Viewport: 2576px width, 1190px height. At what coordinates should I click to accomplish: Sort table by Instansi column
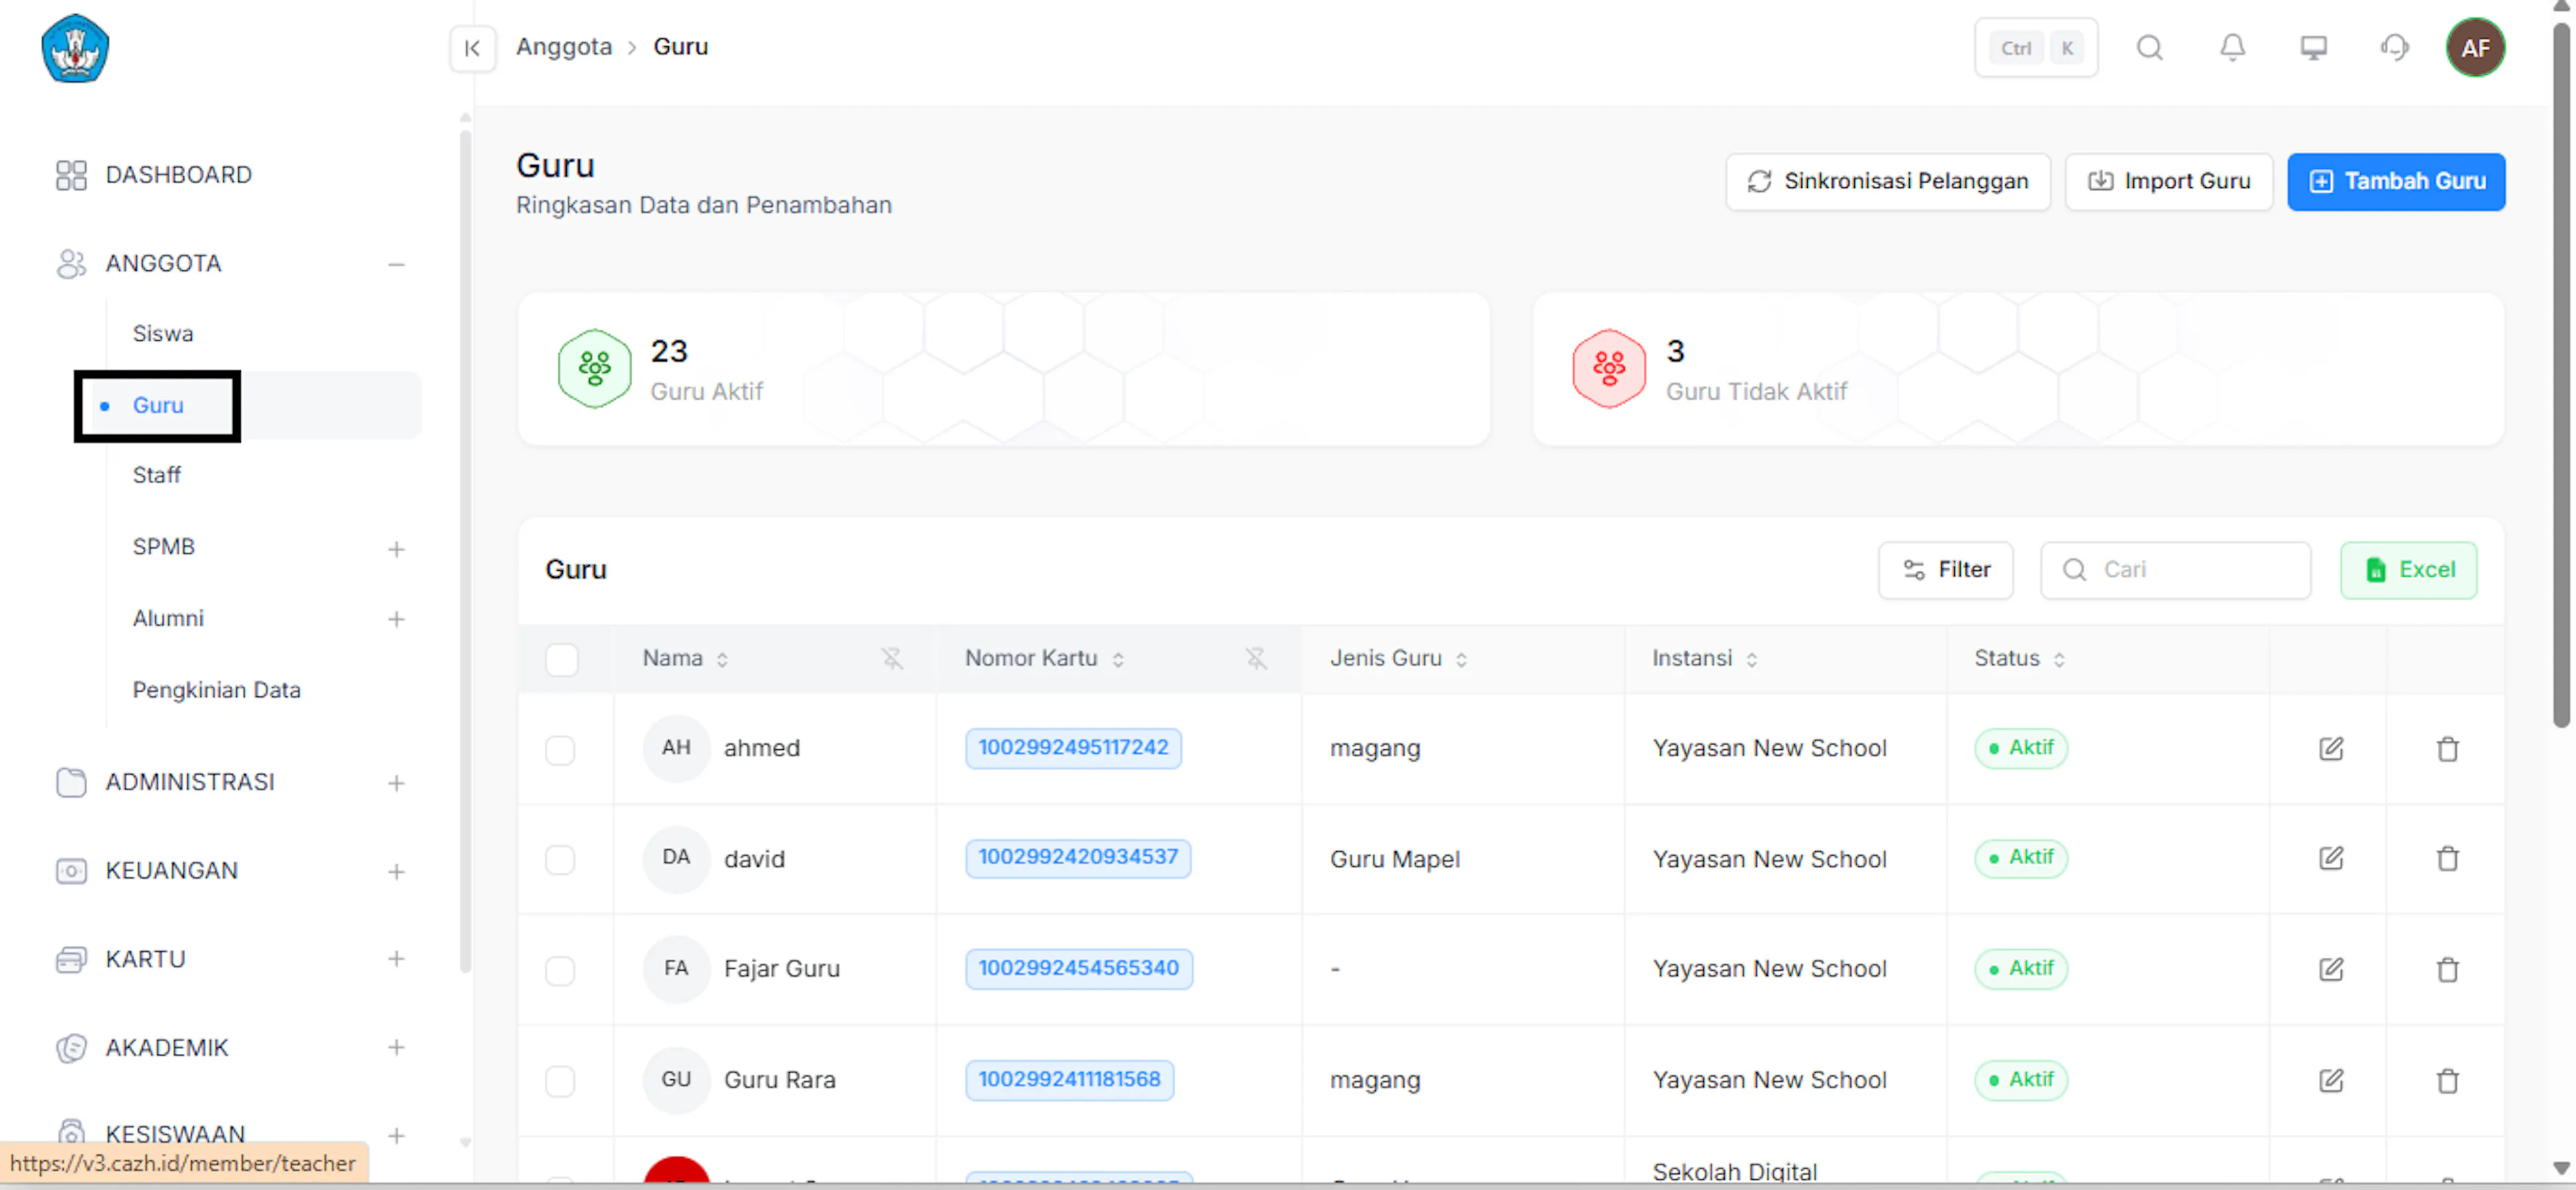click(x=1751, y=659)
